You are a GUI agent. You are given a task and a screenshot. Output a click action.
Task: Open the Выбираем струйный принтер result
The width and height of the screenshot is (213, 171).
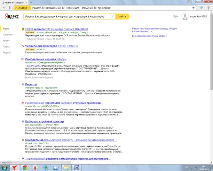click(x=44, y=122)
